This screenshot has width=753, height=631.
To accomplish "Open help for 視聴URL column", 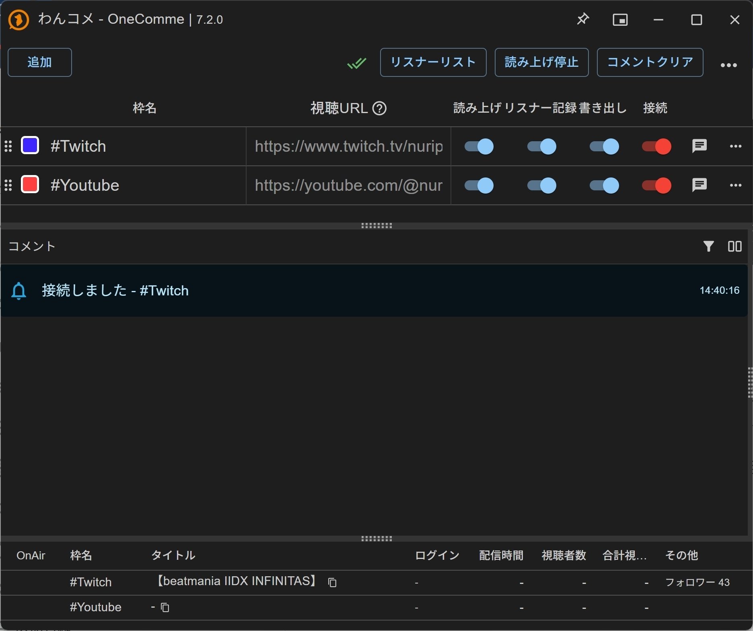I will pyautogui.click(x=379, y=108).
